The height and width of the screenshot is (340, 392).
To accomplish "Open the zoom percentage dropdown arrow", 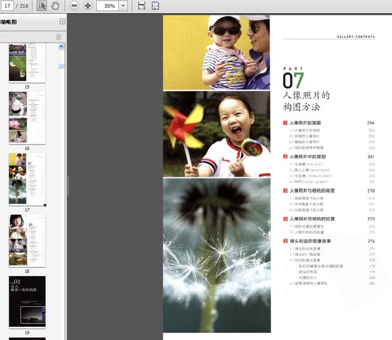I will (123, 6).
